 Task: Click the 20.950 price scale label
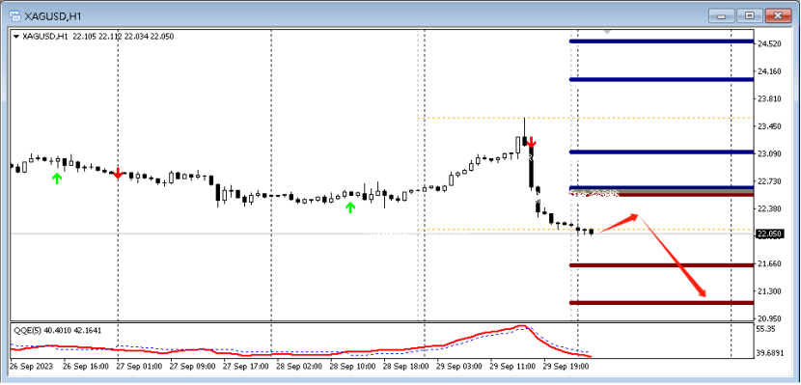[769, 318]
